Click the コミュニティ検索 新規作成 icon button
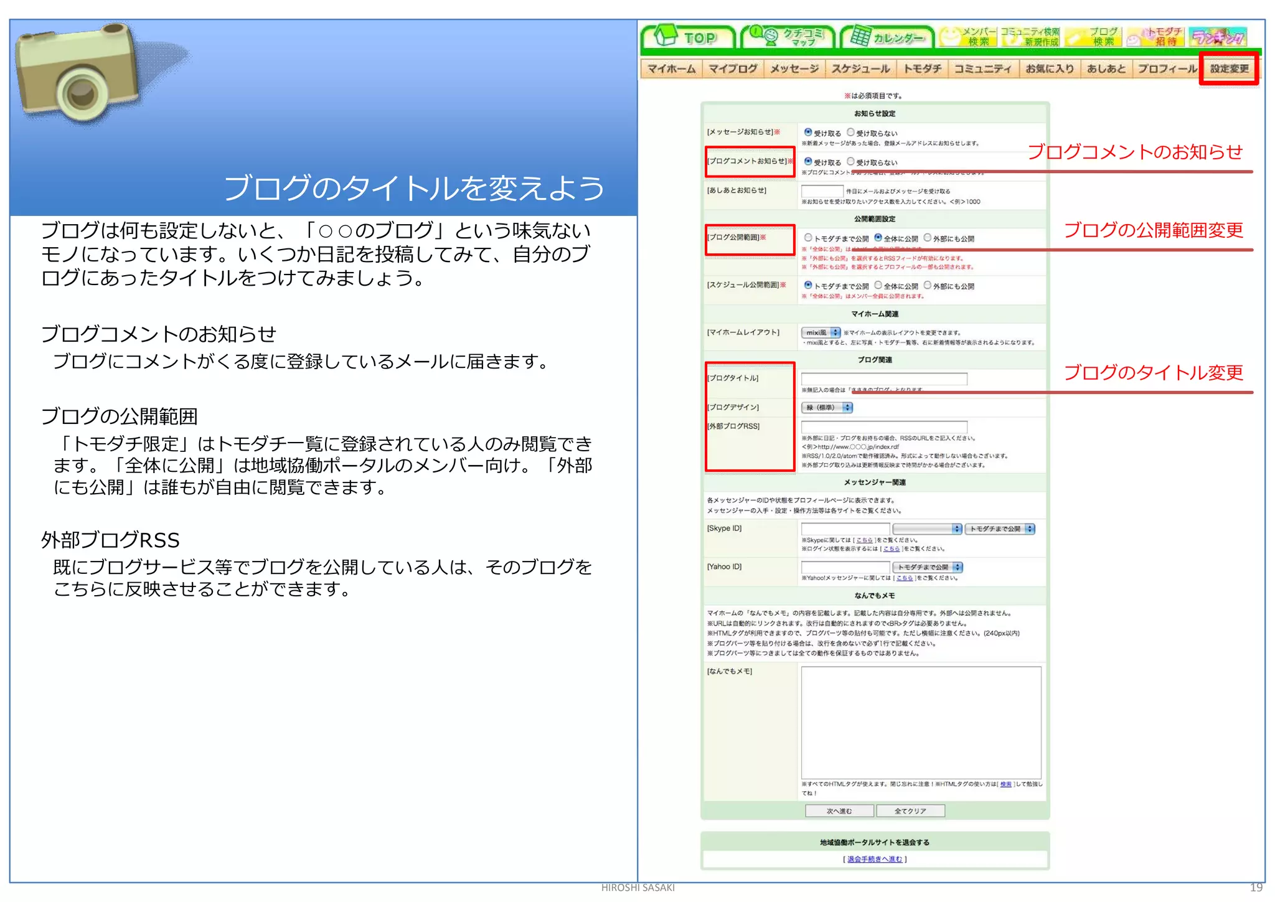This screenshot has height=902, width=1275. coord(1030,37)
